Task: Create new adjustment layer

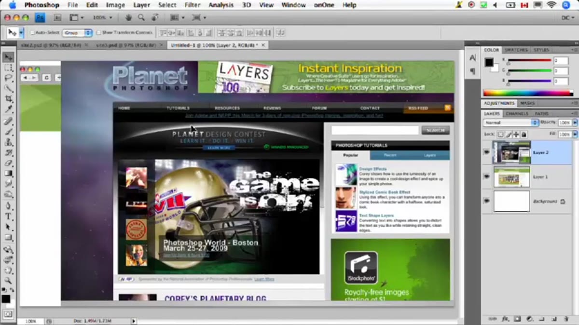Action: point(529,319)
